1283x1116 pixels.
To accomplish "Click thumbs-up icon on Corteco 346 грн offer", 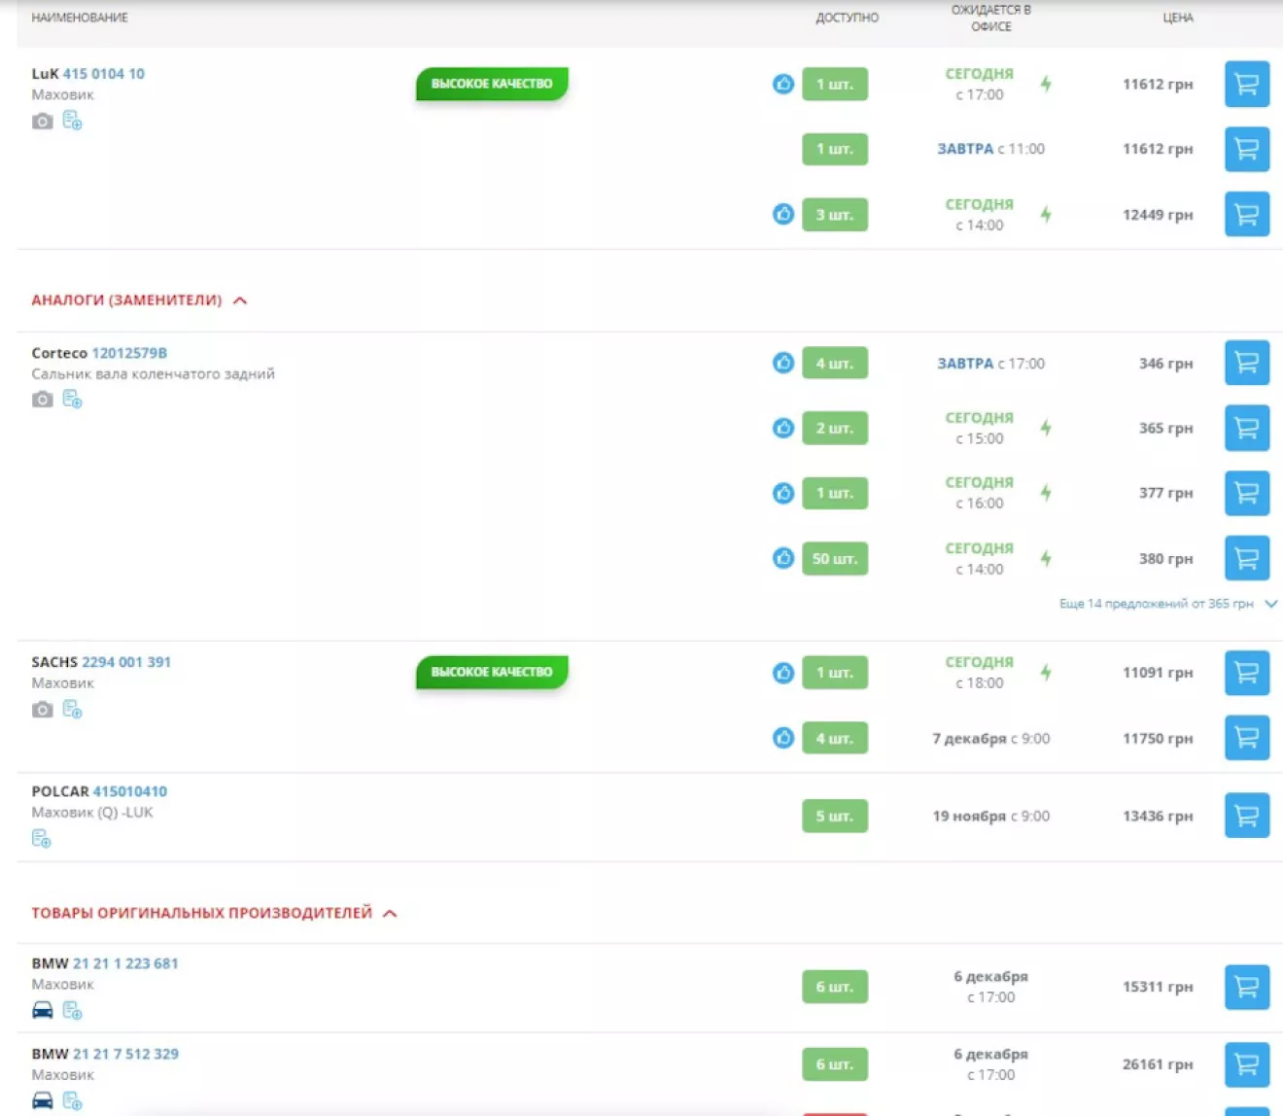I will pos(783,363).
